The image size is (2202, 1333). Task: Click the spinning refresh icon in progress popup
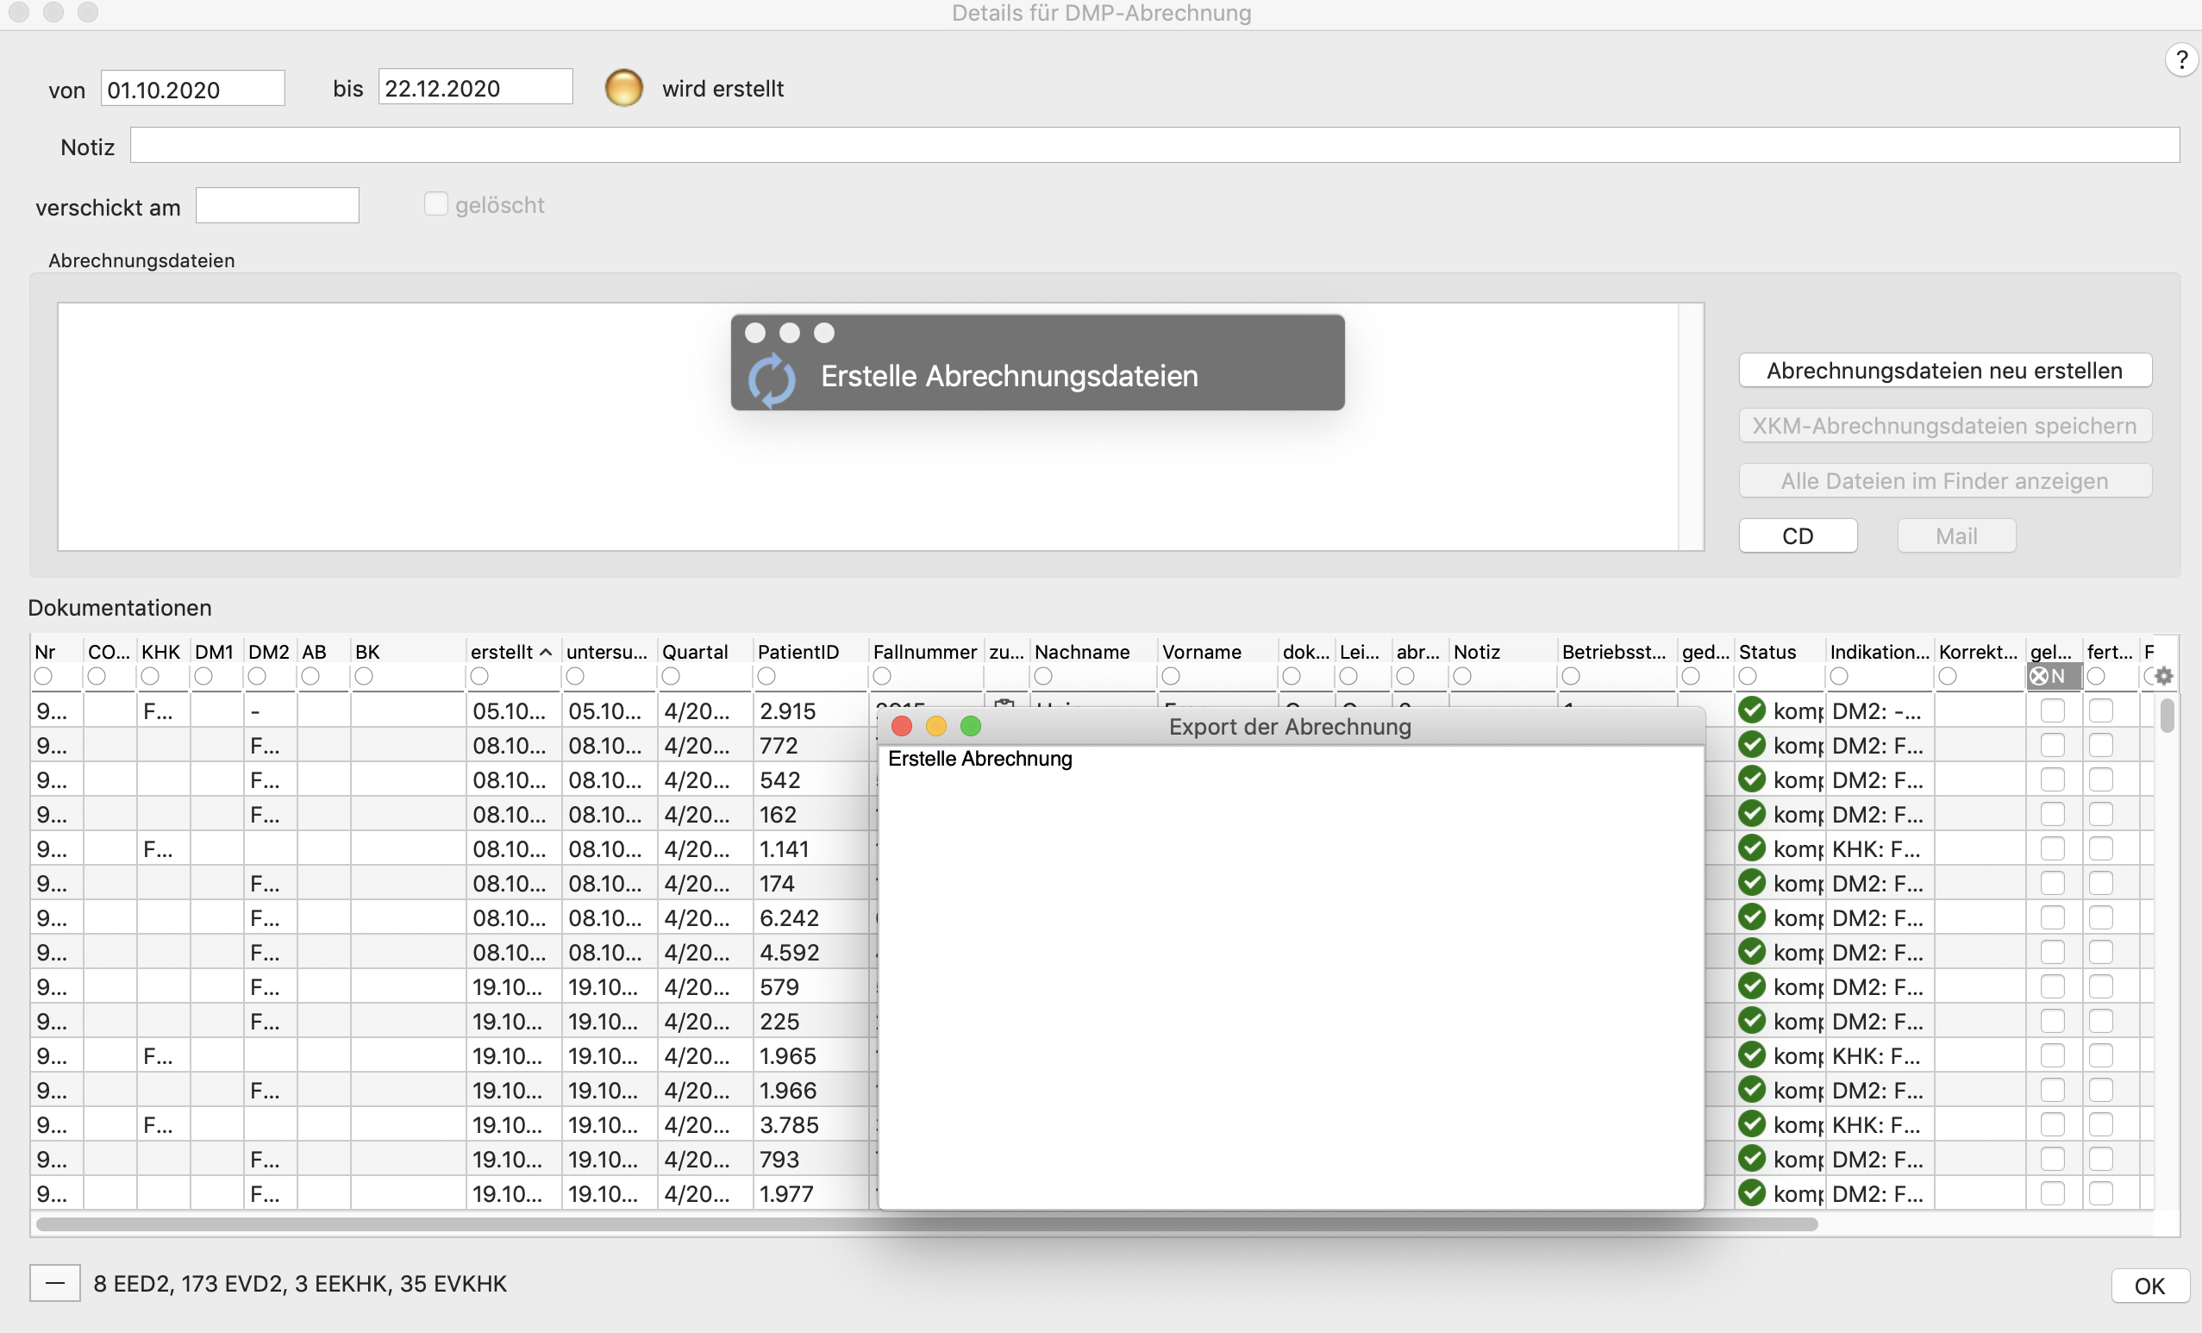tap(772, 379)
